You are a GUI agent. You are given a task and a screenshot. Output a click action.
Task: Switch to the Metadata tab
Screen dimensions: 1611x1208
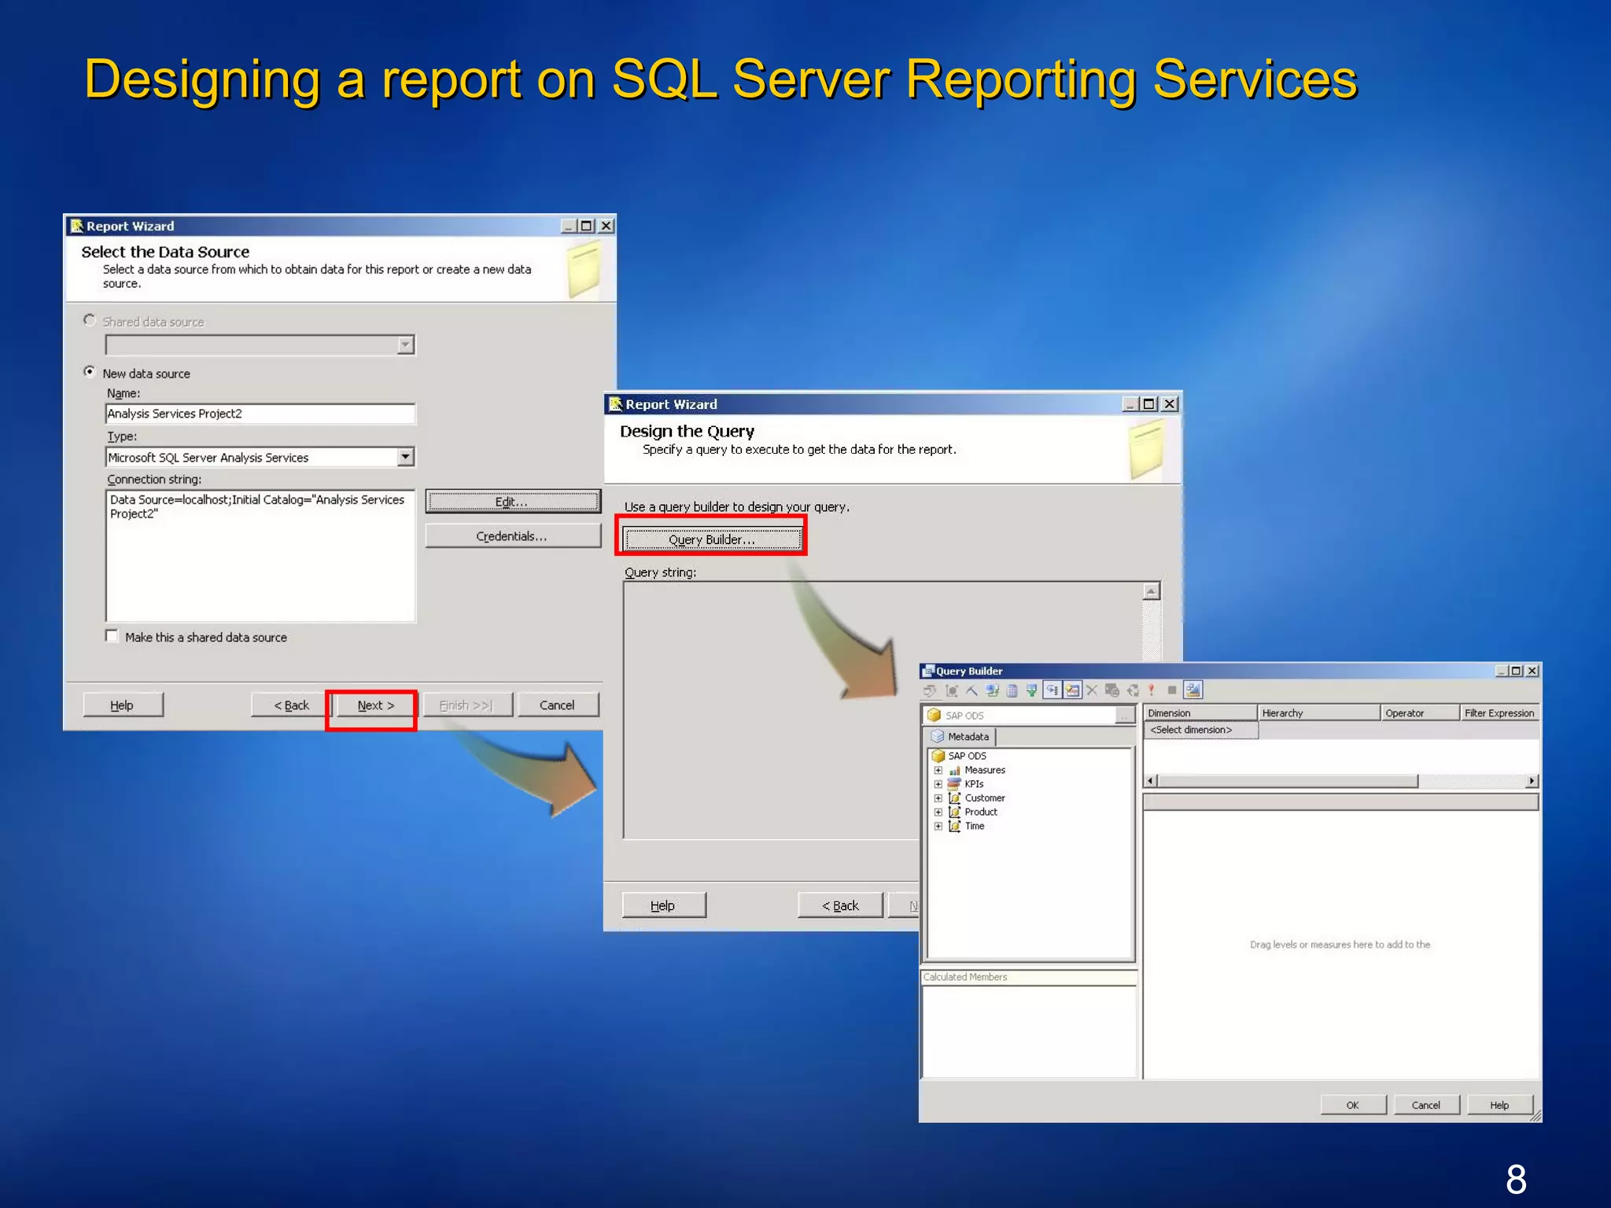(x=961, y=737)
